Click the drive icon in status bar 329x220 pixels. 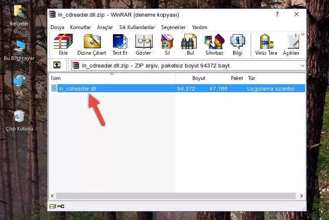53,206
